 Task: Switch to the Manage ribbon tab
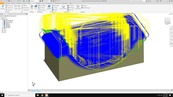[x=38, y=4]
